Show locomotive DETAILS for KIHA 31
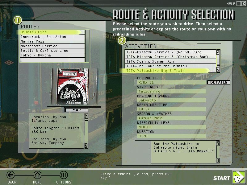 pyautogui.click(x=218, y=82)
